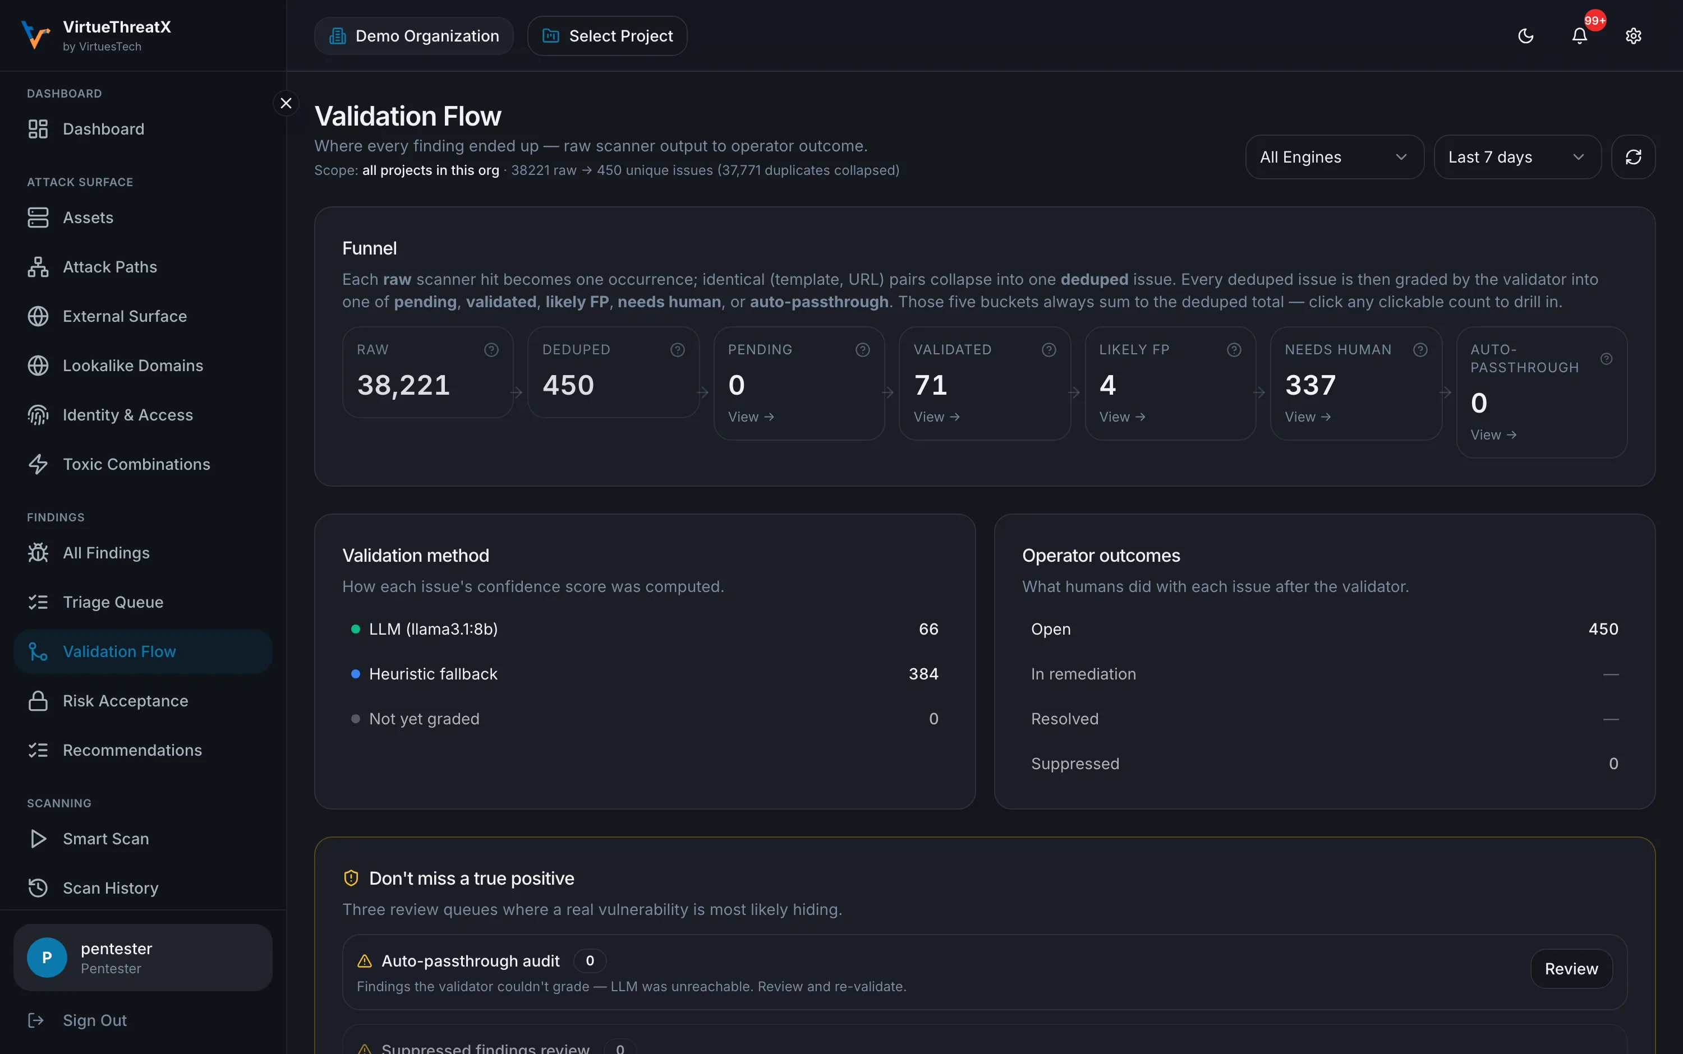
Task: Toggle dark mode with the moon icon
Action: [1526, 35]
